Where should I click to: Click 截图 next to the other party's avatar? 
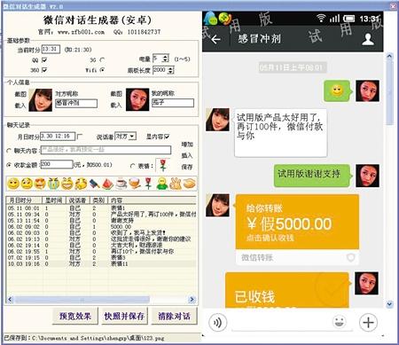pyautogui.click(x=20, y=94)
